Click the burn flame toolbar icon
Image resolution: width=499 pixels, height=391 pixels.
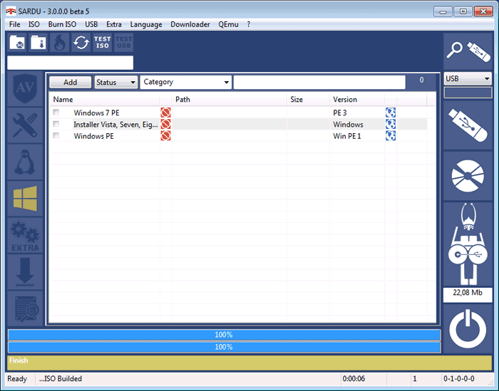click(x=59, y=42)
